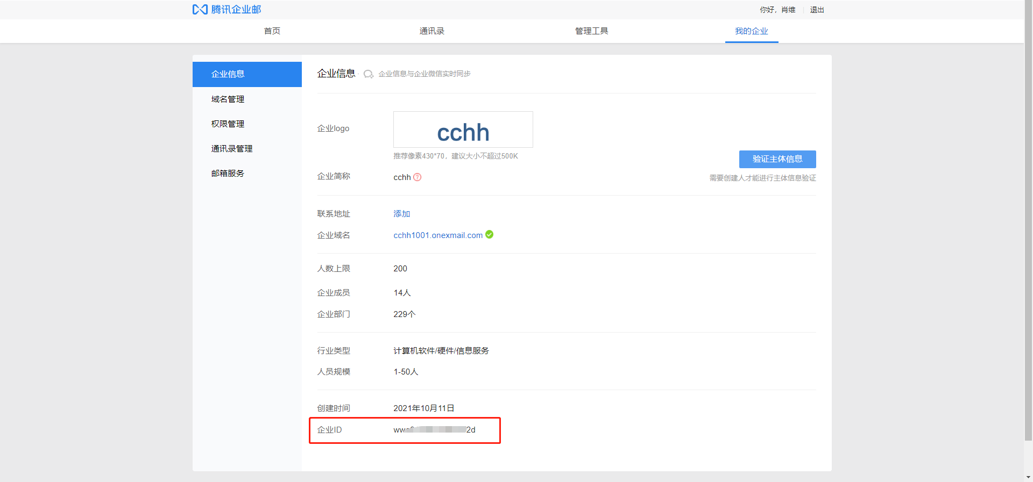Switch to the 通讯录 tab
This screenshot has height=482, width=1033.
[x=432, y=31]
